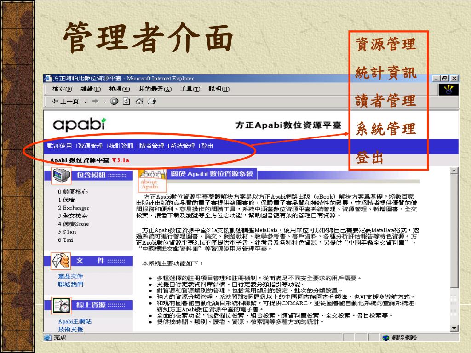Viewport: 471px width, 353px height.
Task: Open the 說明(H) menu
Action: point(218,89)
